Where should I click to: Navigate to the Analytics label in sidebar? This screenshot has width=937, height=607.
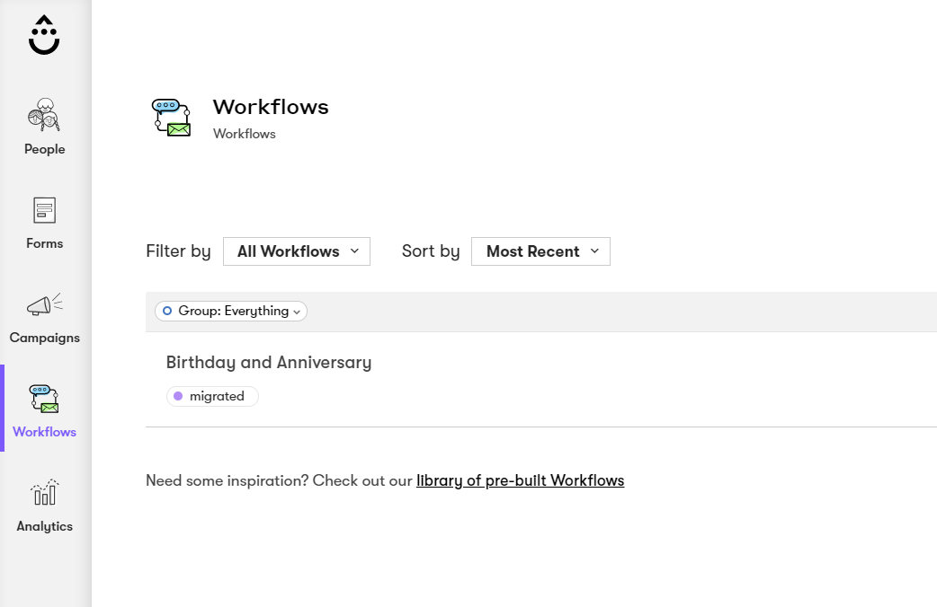[44, 526]
